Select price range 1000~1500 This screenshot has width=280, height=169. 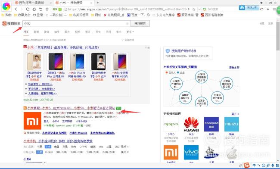tap(77, 152)
